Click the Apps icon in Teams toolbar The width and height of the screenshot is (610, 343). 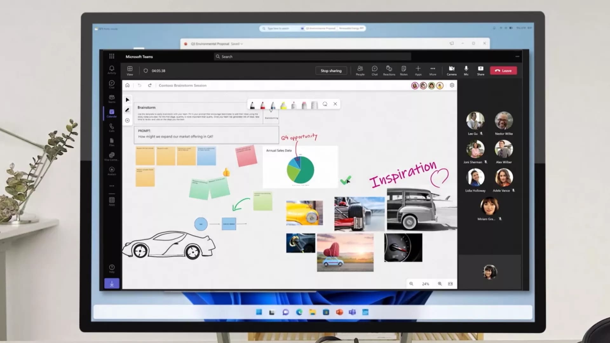point(418,70)
